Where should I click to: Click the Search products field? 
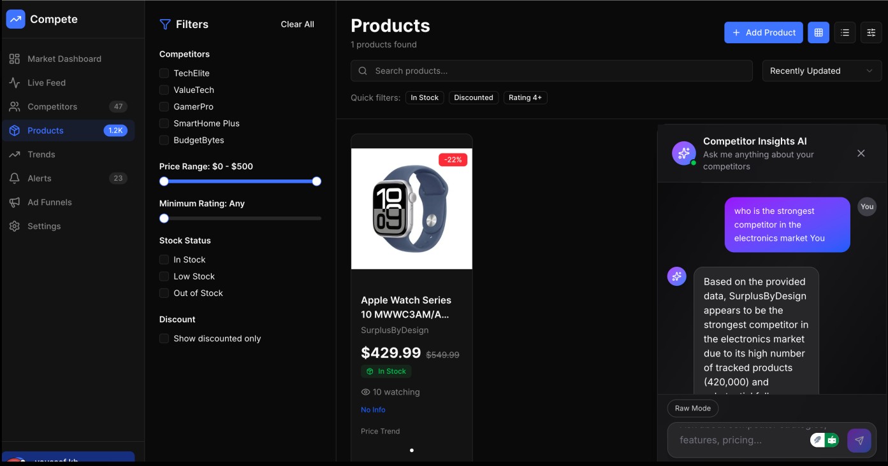[x=551, y=71]
